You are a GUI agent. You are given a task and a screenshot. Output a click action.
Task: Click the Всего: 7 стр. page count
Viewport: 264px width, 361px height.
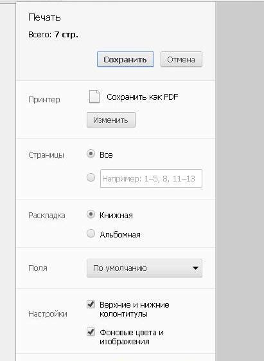click(x=53, y=35)
